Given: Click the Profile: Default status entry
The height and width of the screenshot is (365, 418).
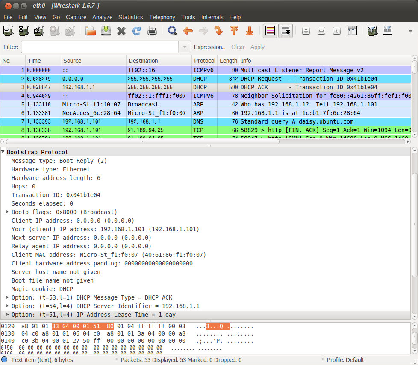Looking at the screenshot, I should (345, 360).
